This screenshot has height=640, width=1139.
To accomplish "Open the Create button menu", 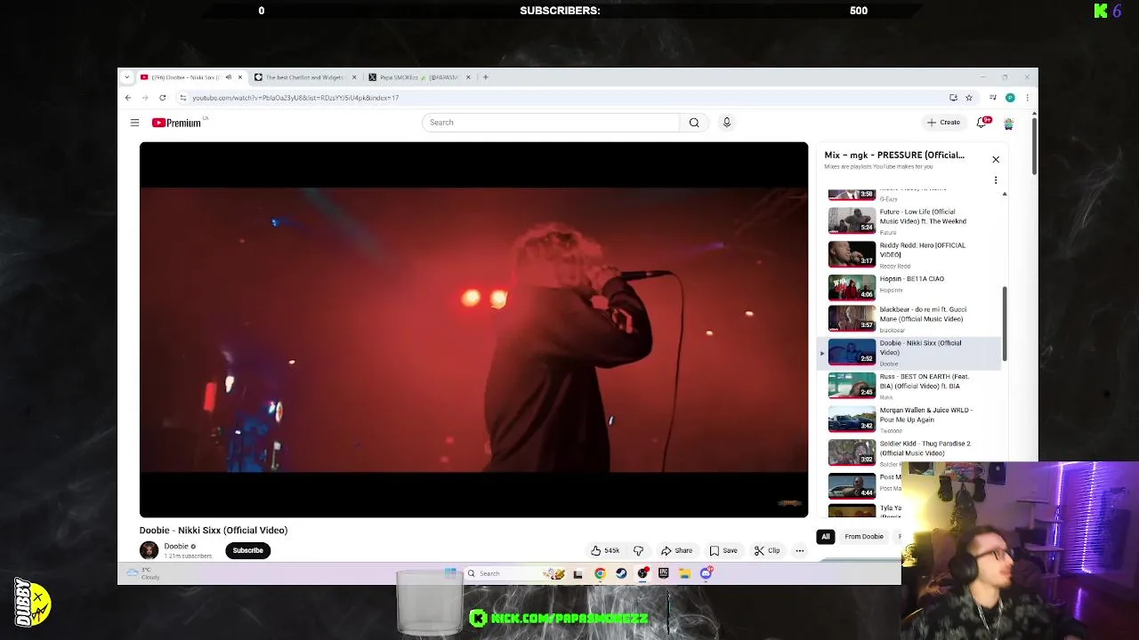I will click(943, 123).
